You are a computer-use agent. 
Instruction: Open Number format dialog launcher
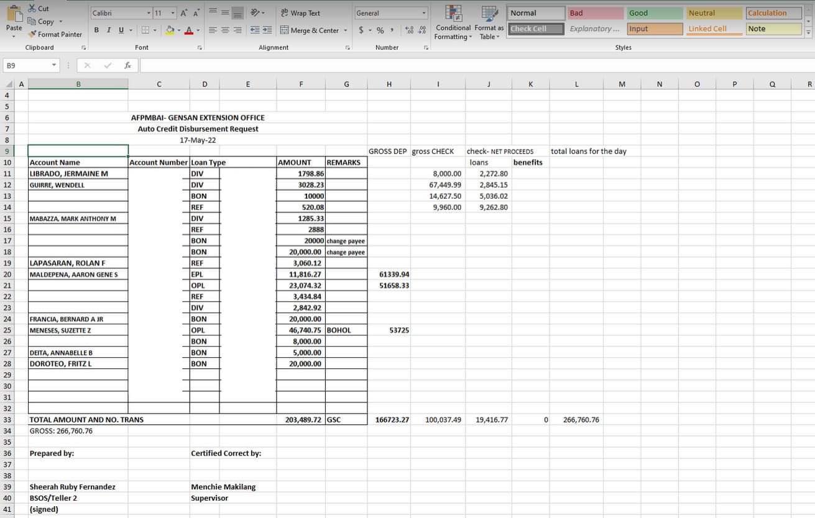pos(426,47)
